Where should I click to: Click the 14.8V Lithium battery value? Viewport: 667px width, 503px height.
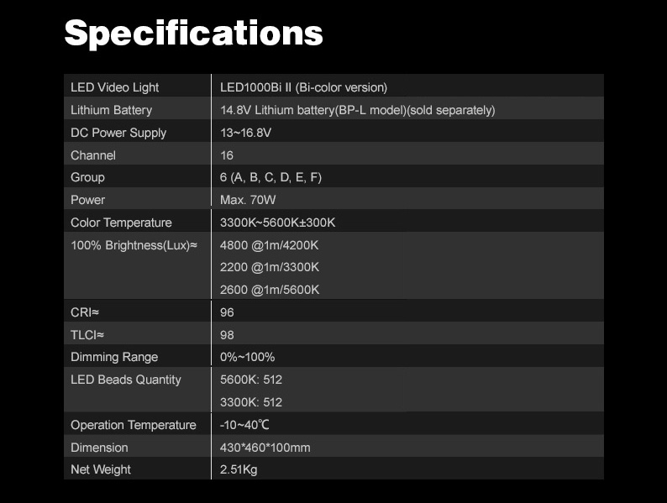click(x=357, y=110)
